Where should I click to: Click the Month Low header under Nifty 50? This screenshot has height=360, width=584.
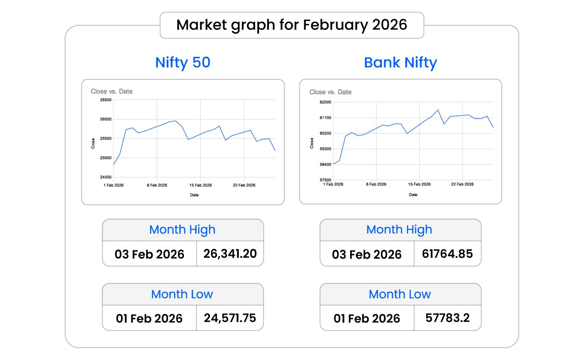click(182, 294)
